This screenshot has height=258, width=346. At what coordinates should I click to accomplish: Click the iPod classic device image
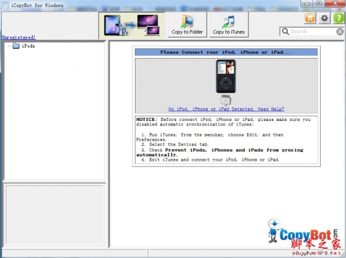(x=225, y=76)
